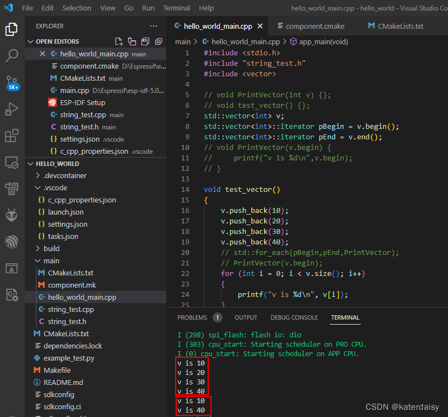Open main.cpp from Open Editors
The image size is (448, 417).
[x=96, y=91]
